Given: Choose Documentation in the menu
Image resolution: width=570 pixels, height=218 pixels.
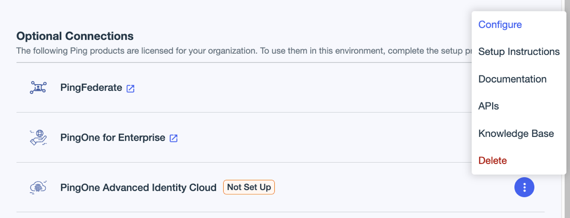Looking at the screenshot, I should [x=512, y=79].
